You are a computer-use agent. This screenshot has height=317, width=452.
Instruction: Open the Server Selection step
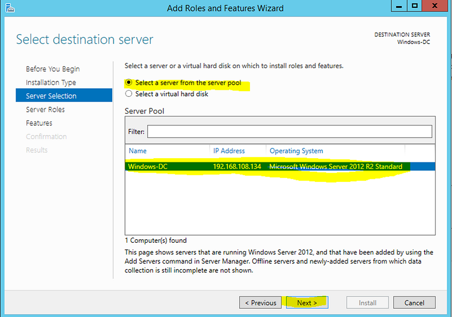64,95
